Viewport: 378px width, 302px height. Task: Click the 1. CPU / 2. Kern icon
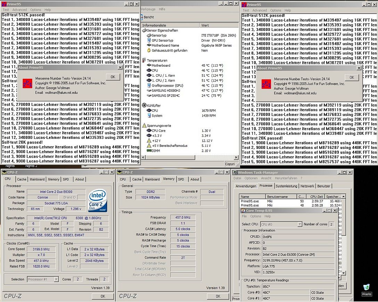149,81
